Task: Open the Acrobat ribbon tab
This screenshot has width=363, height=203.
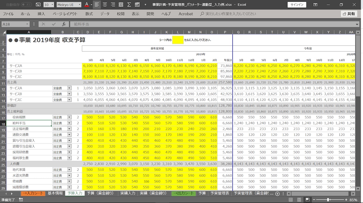Action: [x=186, y=14]
